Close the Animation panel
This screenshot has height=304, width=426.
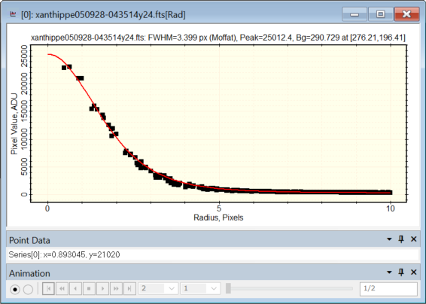tap(413, 272)
